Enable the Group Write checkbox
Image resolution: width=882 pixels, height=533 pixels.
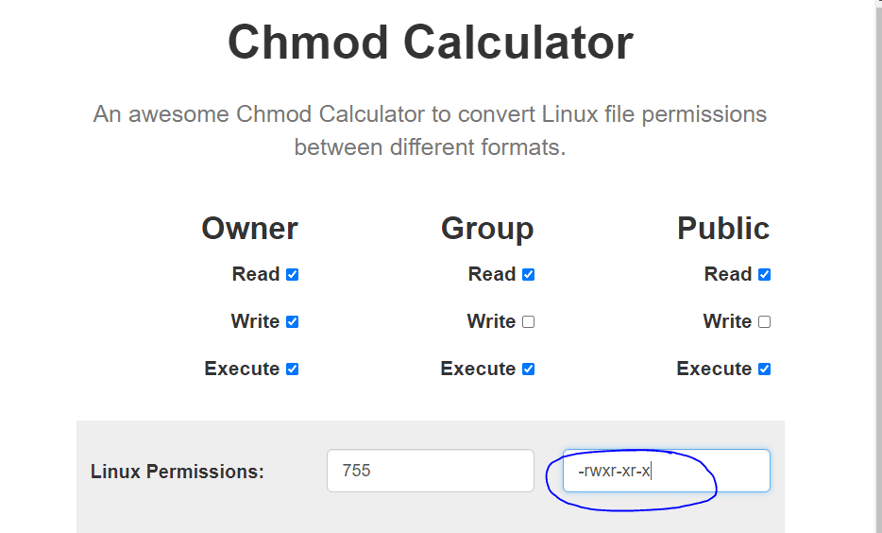(x=528, y=322)
